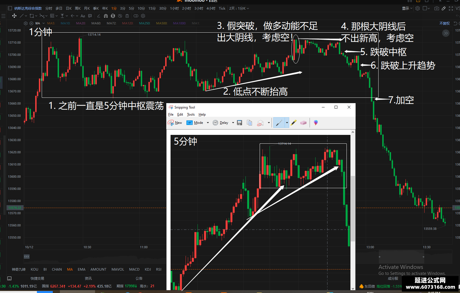The height and width of the screenshot is (293, 460).
Task: Open the chart camera screenshot tool
Action: tap(437, 9)
